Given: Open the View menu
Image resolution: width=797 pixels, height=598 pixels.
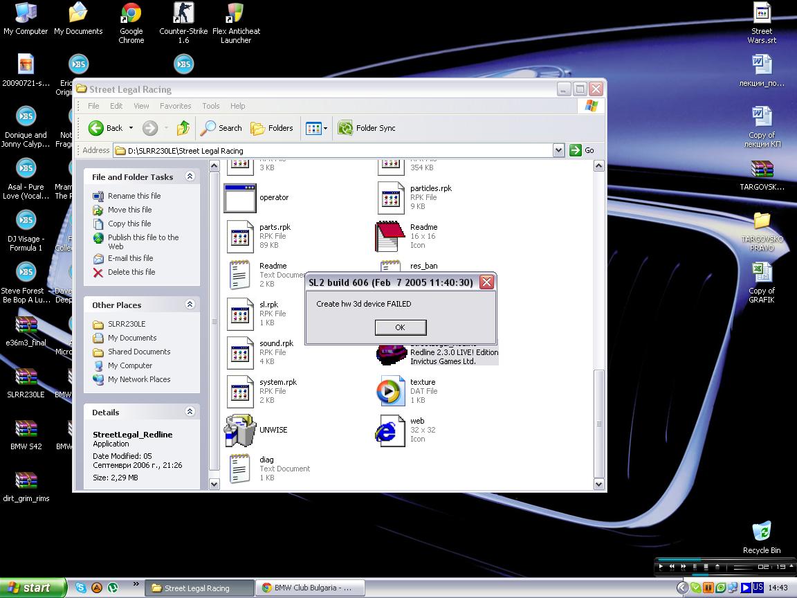Looking at the screenshot, I should 141,106.
